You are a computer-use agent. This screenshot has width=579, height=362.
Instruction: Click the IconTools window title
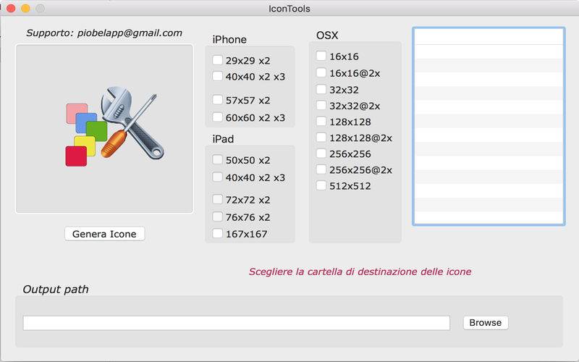tap(289, 9)
